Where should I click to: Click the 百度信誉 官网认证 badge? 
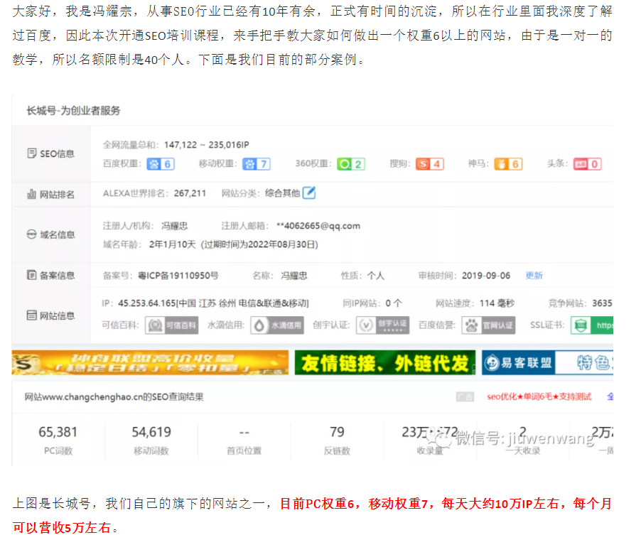pyautogui.click(x=488, y=325)
